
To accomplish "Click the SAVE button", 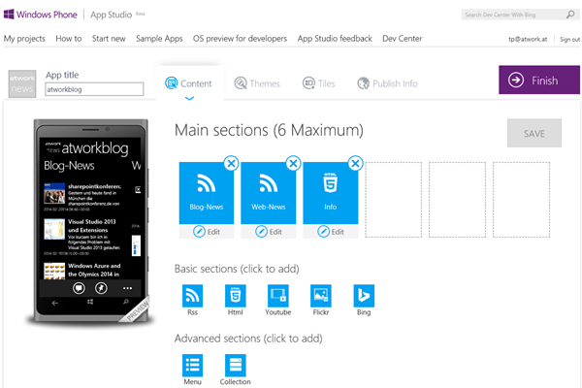I will [x=534, y=133].
